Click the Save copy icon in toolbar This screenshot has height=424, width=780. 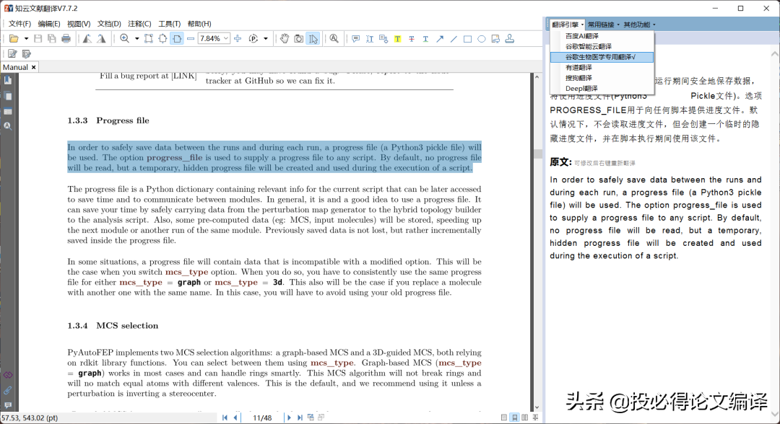(52, 39)
